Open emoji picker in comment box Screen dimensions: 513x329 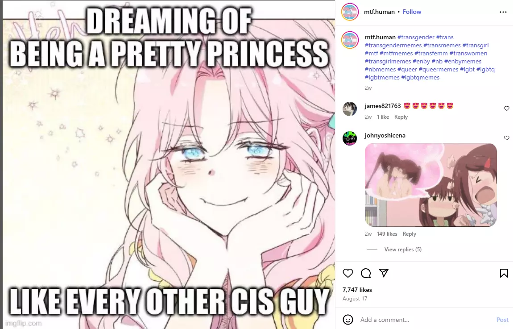(x=348, y=320)
